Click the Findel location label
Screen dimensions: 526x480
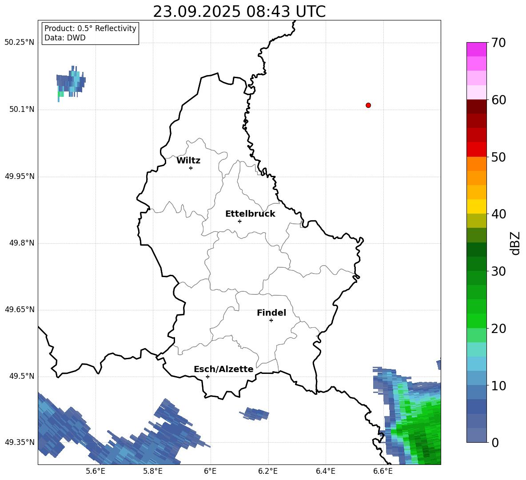[271, 313]
